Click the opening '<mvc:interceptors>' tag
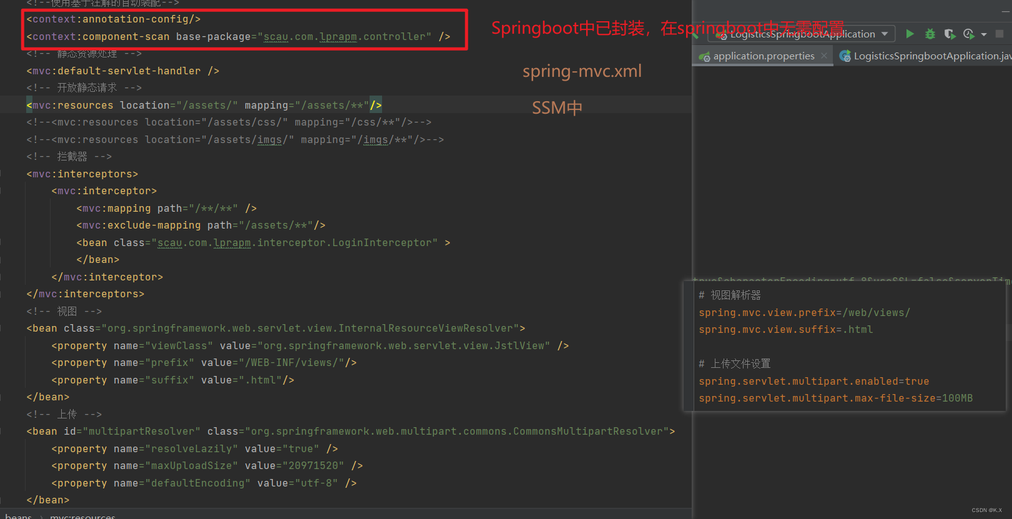This screenshot has width=1012, height=519. coord(82,174)
